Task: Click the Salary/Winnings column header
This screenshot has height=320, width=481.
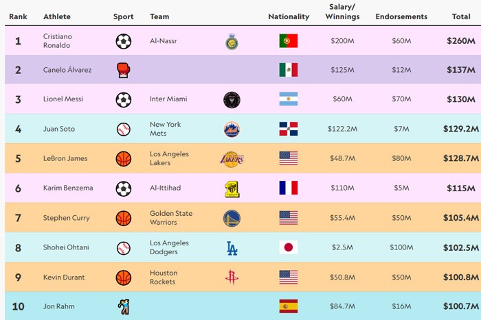Action: pos(342,12)
